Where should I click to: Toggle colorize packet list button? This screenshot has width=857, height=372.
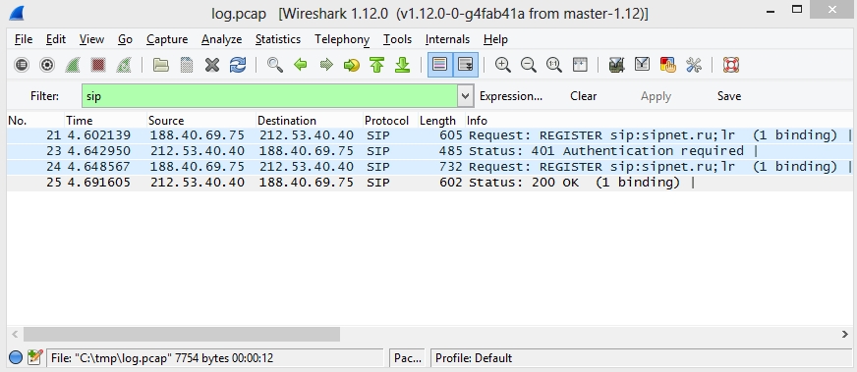tap(440, 65)
